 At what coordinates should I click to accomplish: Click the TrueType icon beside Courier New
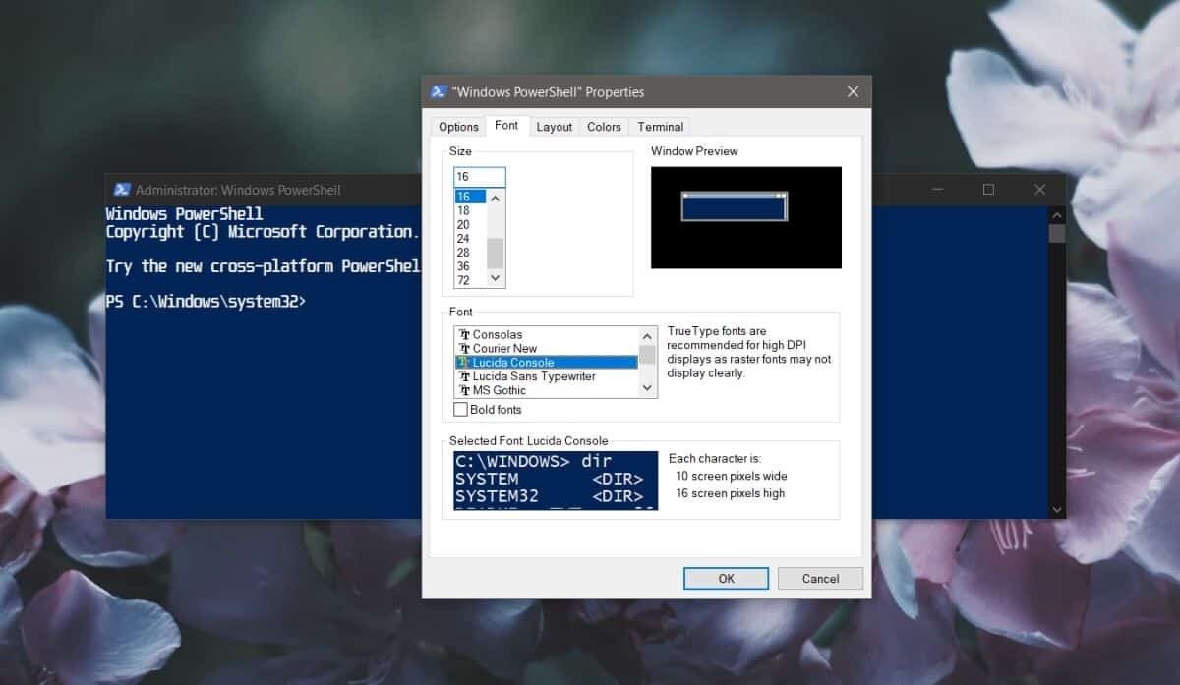coord(464,349)
